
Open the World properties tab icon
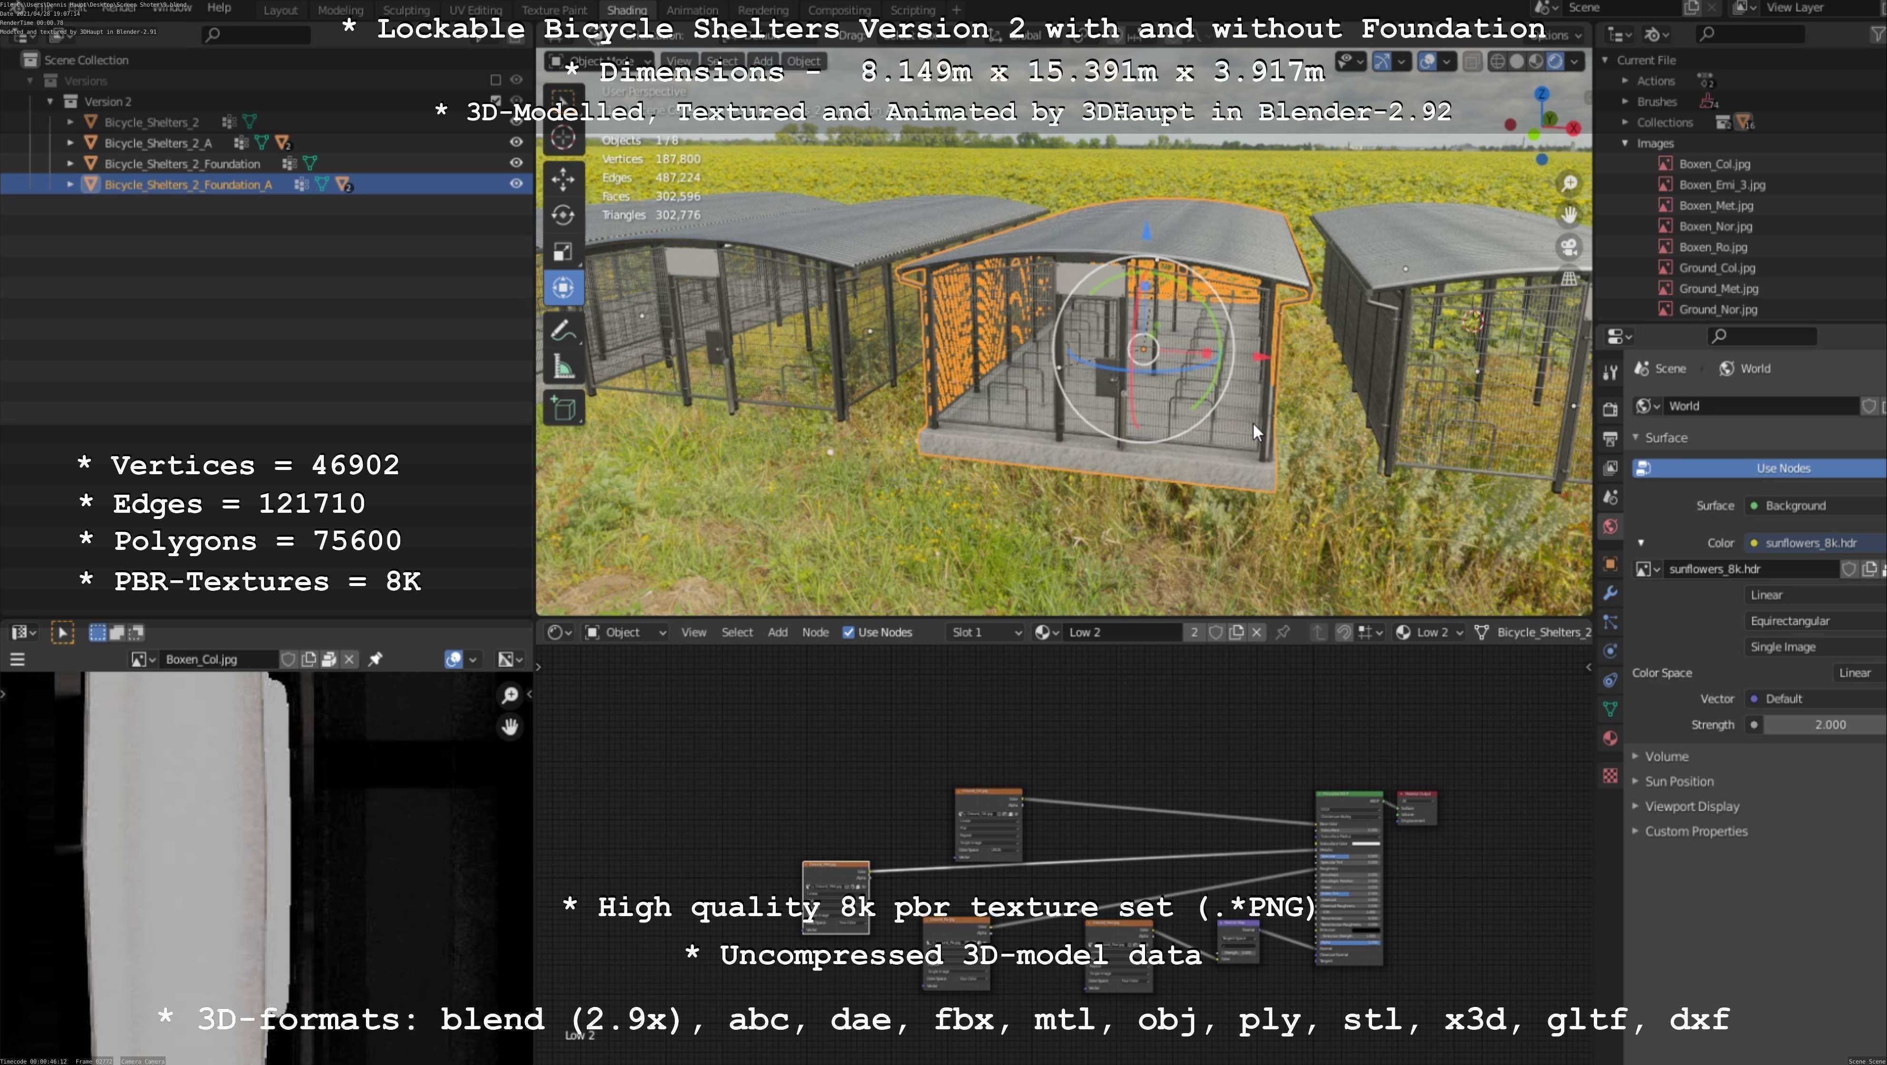click(1610, 527)
